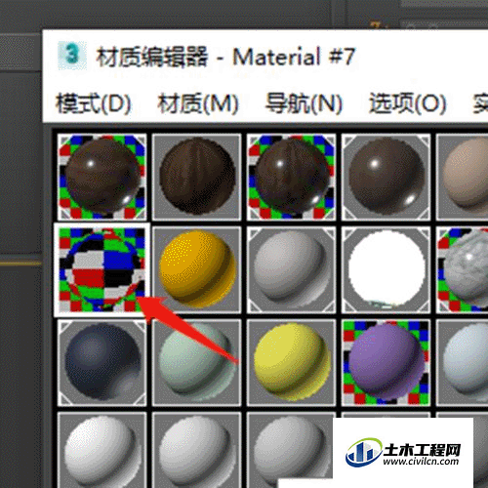Open the 导航(N) menu
The image size is (488, 488).
tap(304, 103)
